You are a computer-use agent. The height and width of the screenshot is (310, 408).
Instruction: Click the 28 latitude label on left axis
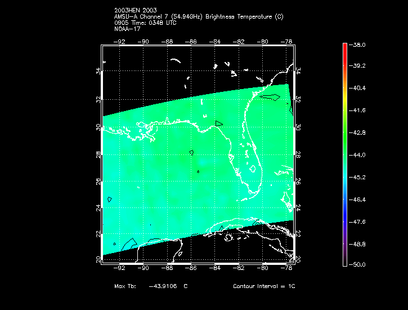pos(98,155)
